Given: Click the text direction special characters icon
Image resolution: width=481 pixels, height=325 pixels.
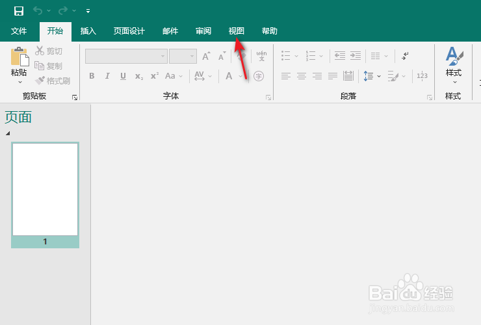Looking at the screenshot, I should click(x=405, y=56).
